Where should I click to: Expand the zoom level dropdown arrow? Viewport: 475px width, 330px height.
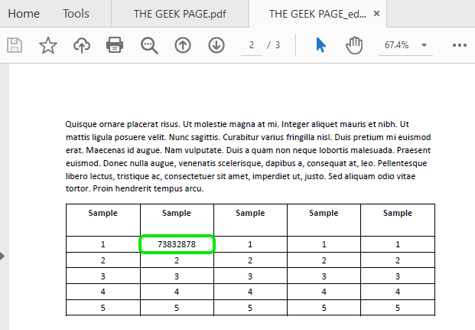pos(424,45)
